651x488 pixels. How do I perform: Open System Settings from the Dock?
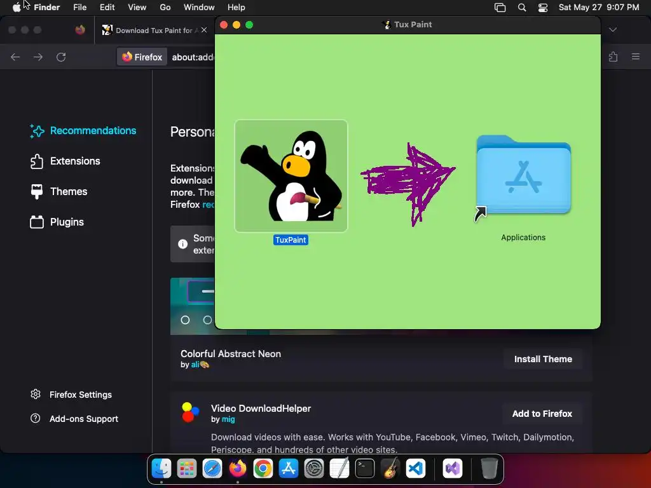[x=314, y=469]
